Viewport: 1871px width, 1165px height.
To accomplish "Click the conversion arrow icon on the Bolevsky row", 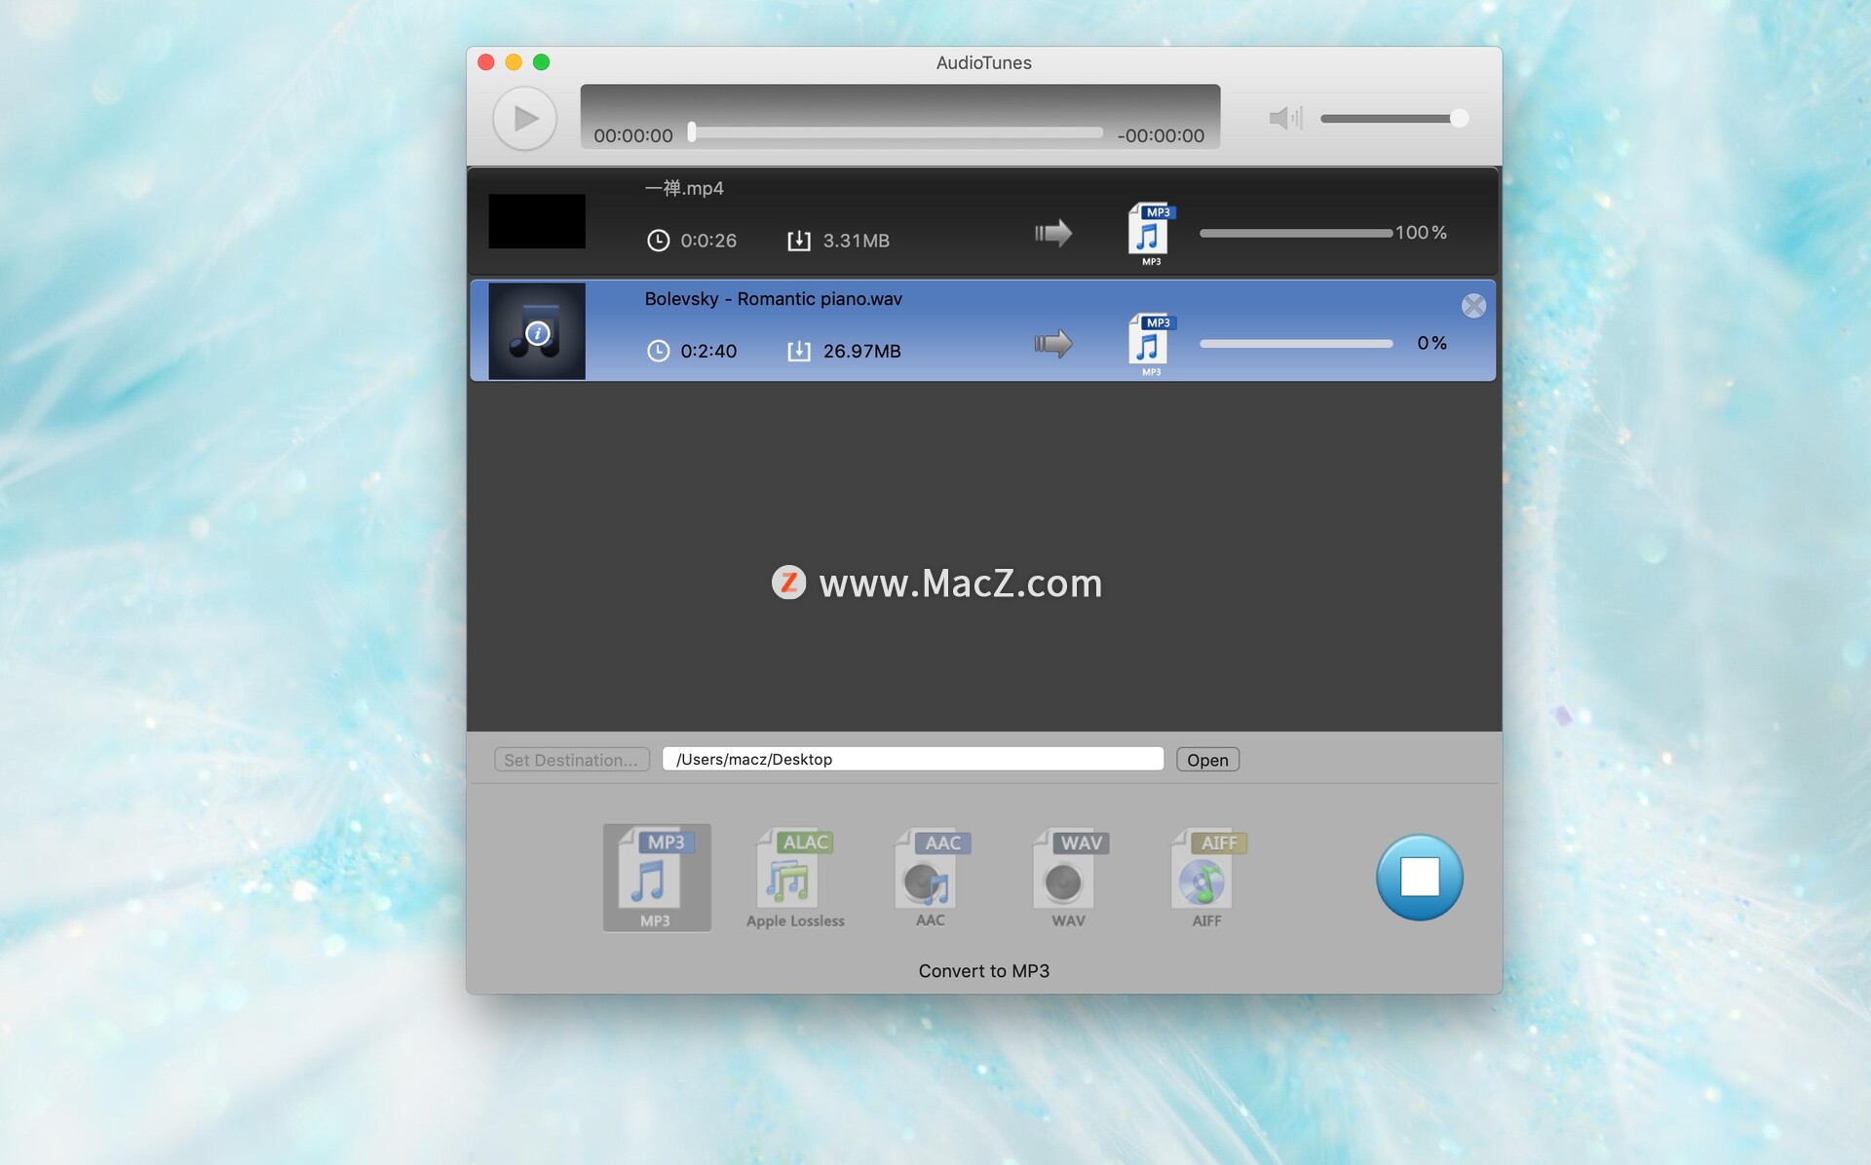I will click(1052, 343).
